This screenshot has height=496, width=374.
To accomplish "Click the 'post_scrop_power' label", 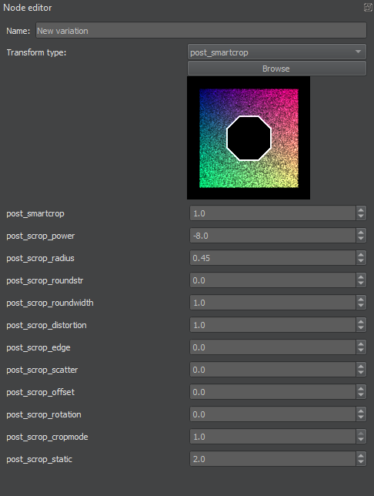I will (41, 236).
